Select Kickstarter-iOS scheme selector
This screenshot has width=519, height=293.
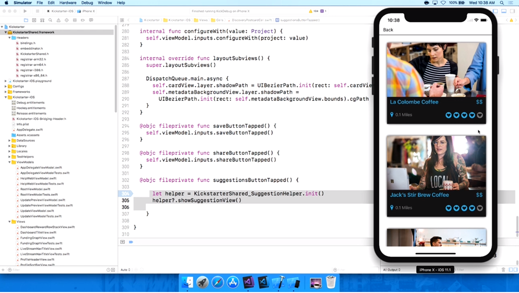60,11
